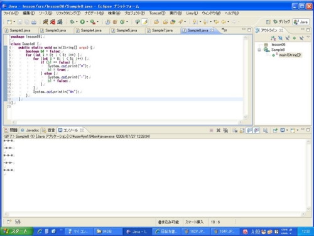
Task: Maximize the editor area
Action: click(x=249, y=30)
